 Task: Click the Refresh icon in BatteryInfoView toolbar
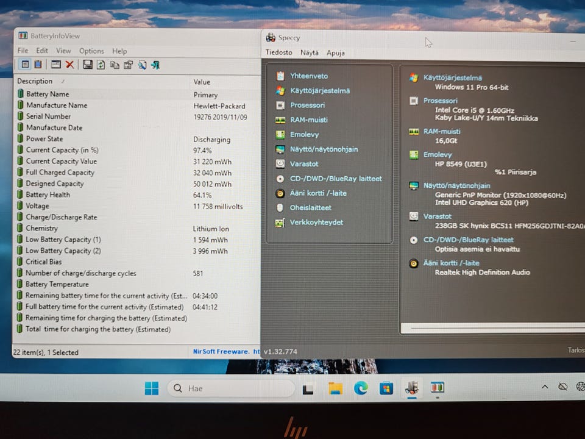[101, 65]
